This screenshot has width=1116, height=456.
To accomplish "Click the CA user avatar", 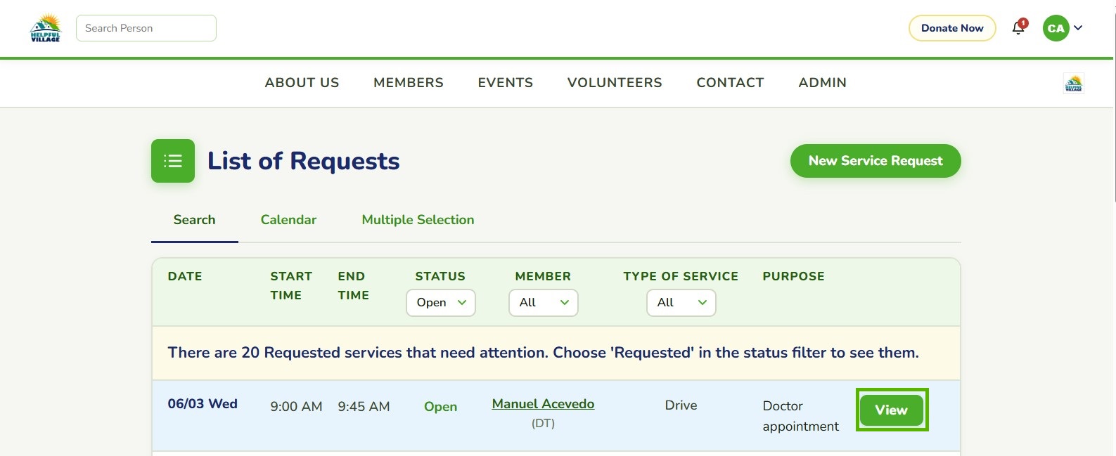I will (x=1056, y=28).
